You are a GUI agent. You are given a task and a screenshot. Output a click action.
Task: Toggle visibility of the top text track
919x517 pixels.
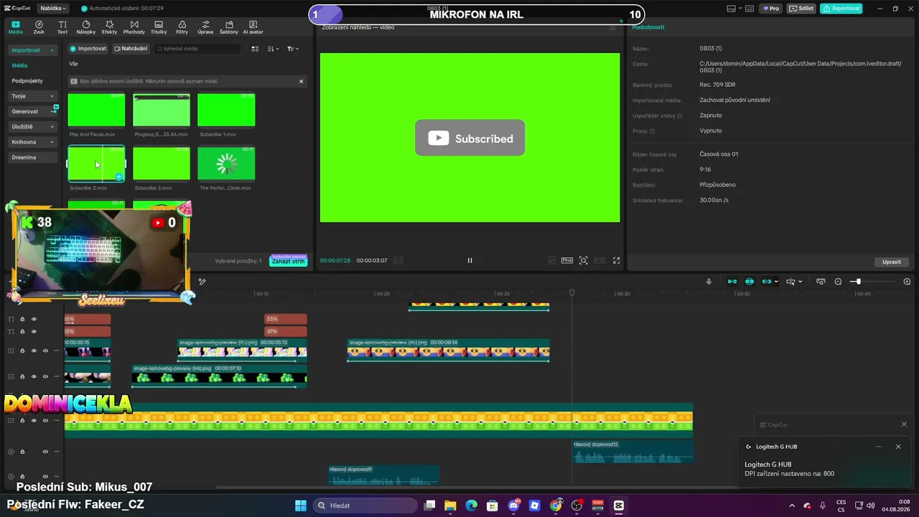coord(34,319)
